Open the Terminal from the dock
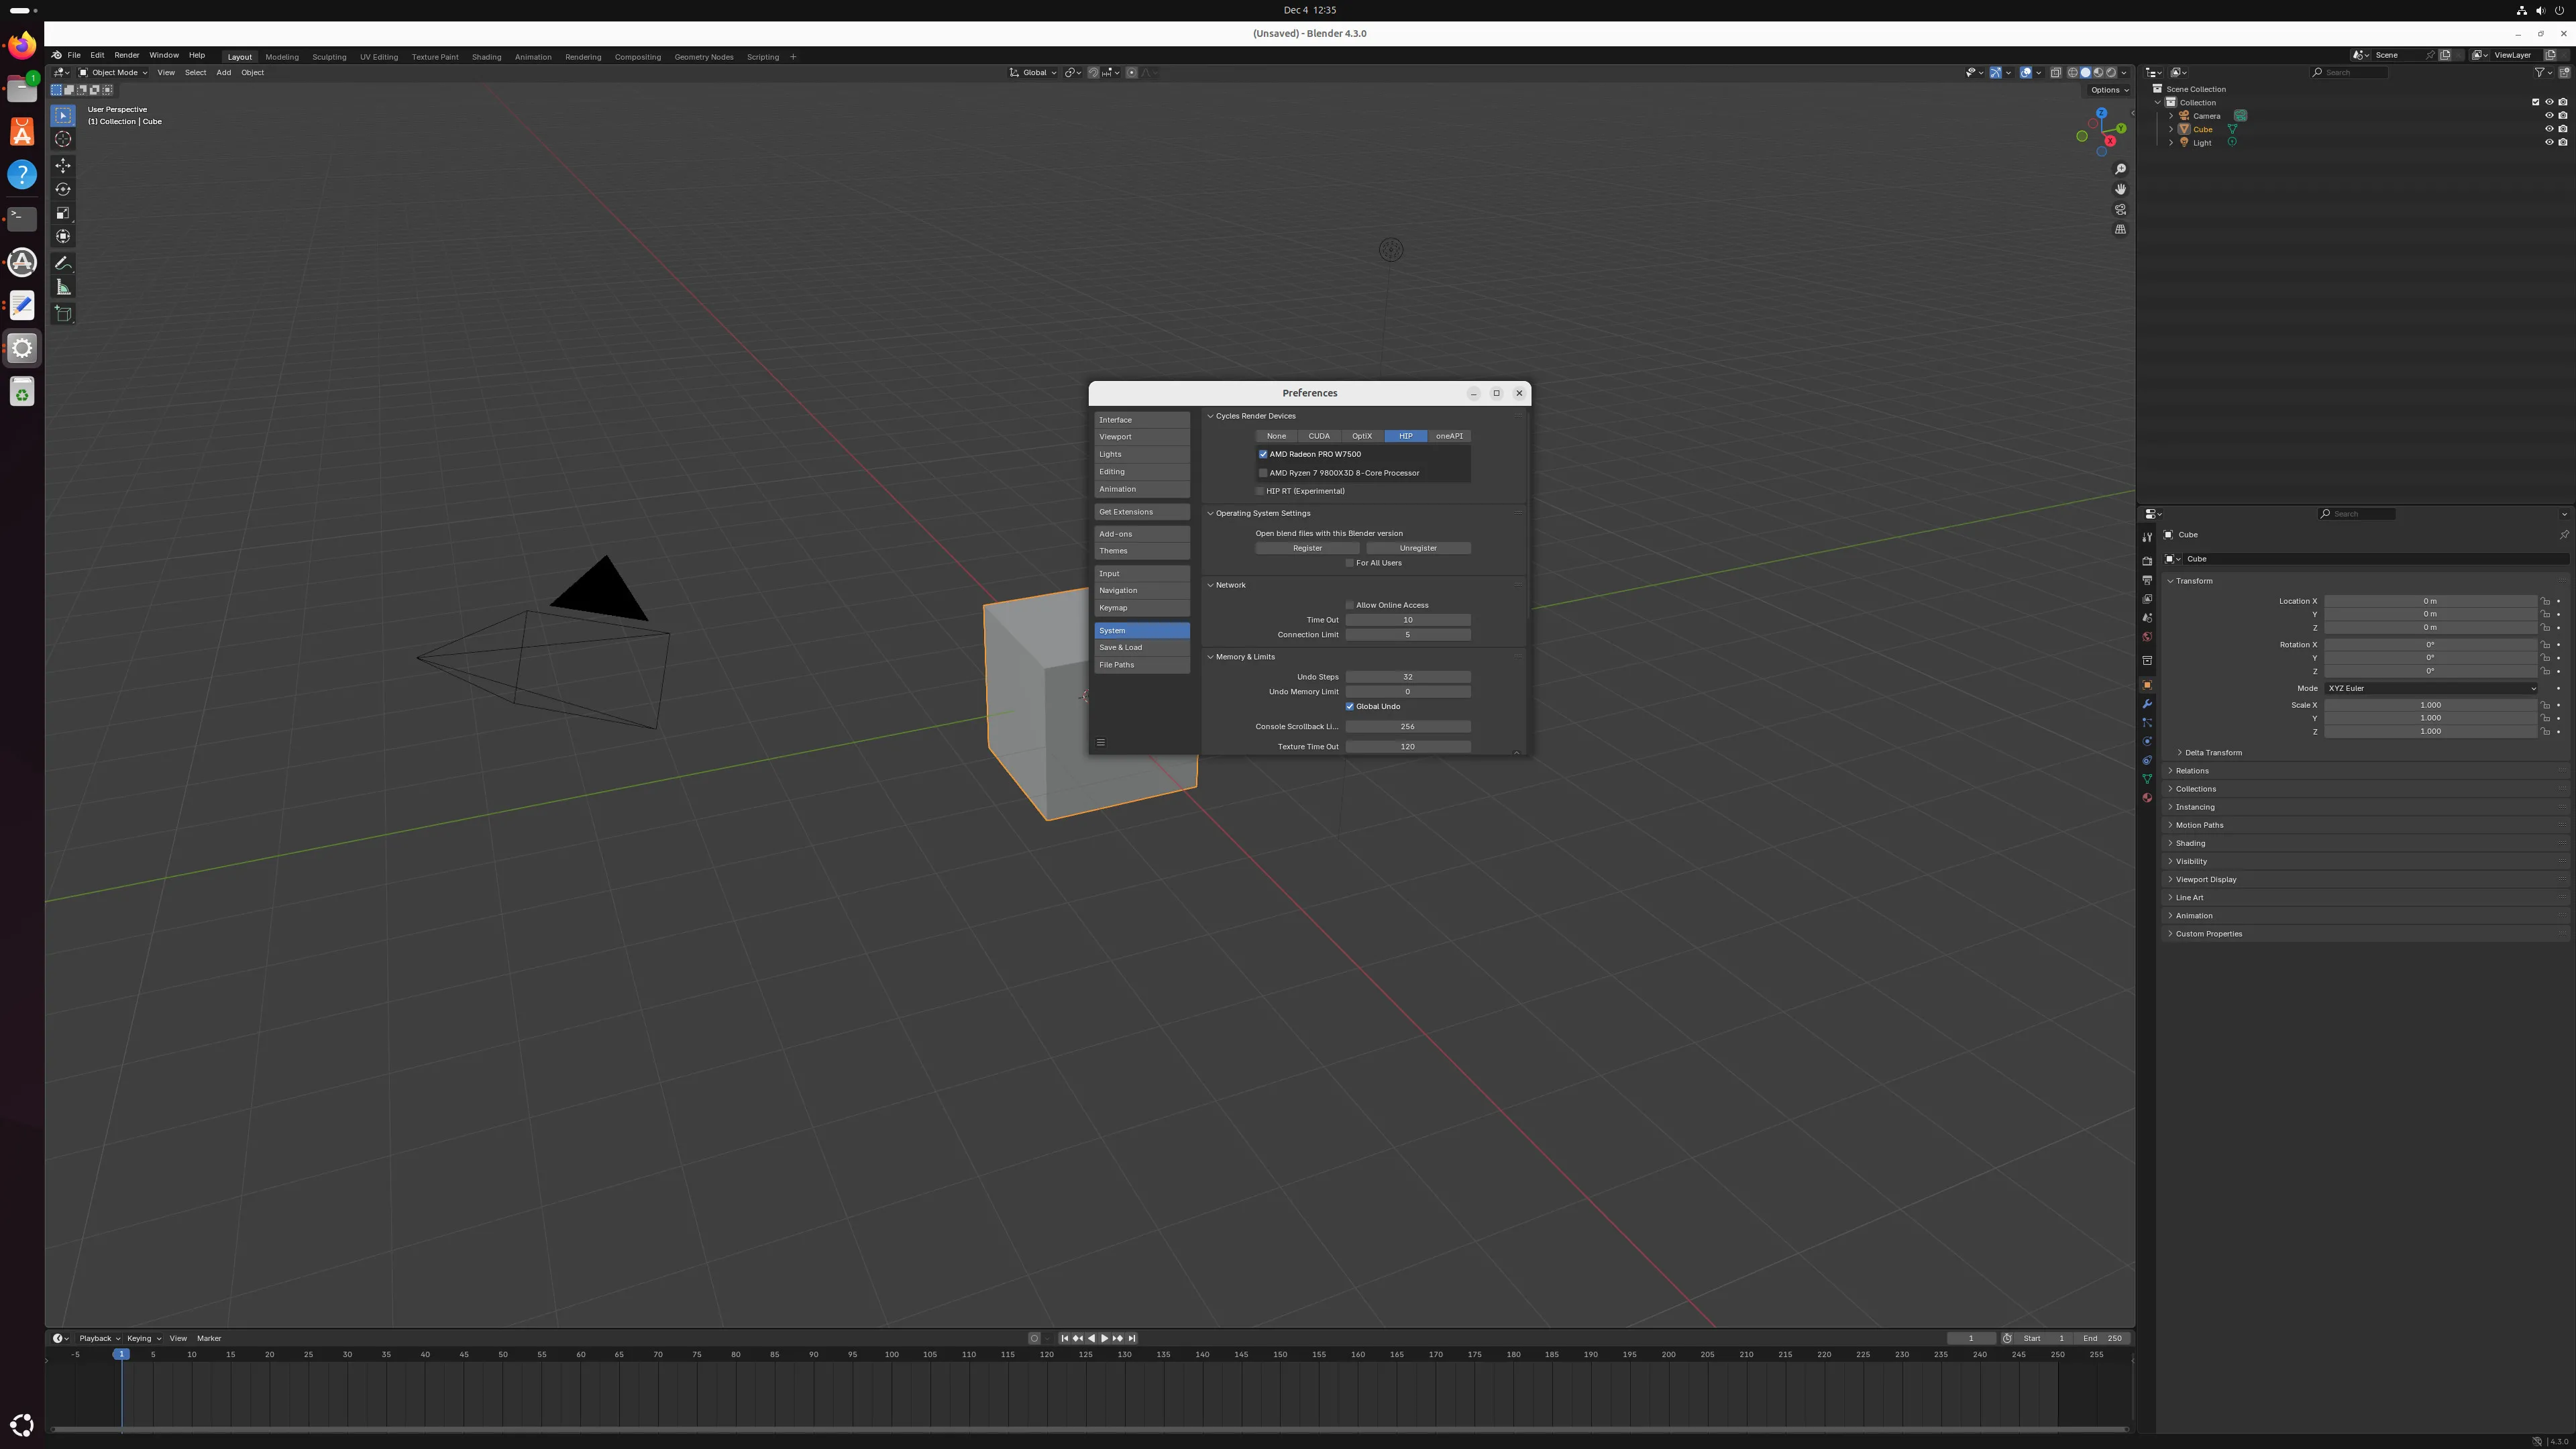 pos(22,218)
